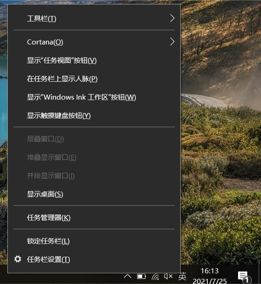Select 显示桌面 menu entry
Image resolution: width=261 pixels, height=284 pixels.
[x=94, y=194]
